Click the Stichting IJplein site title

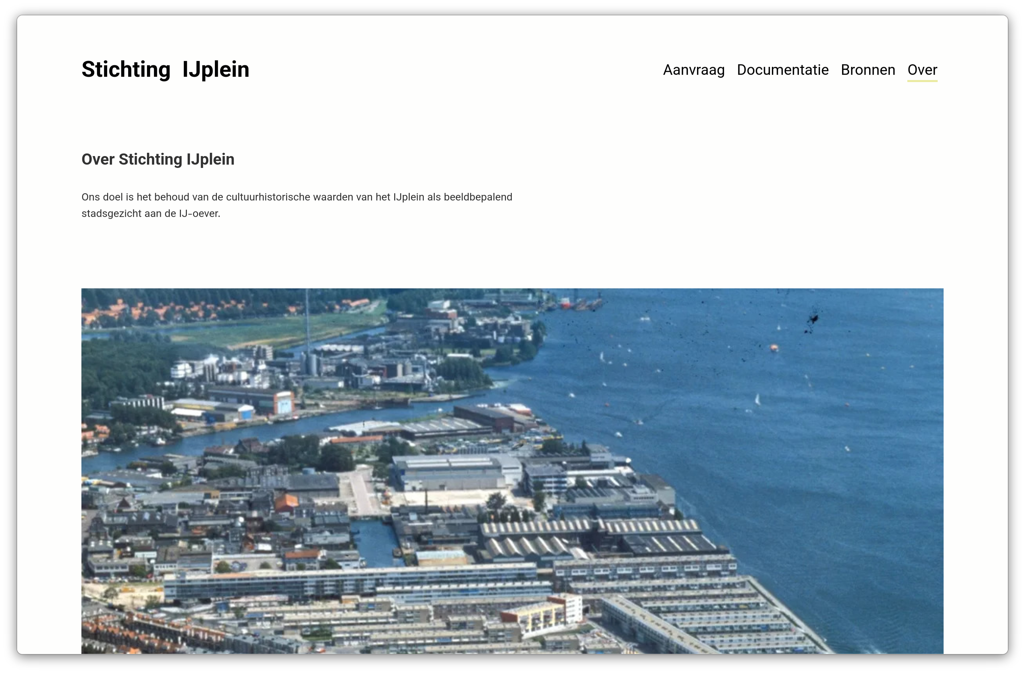click(x=165, y=69)
